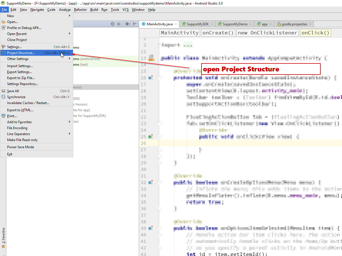This screenshot has width=342, height=256.
Task: Switch to the MainActivity.java tab
Action: 159,24
